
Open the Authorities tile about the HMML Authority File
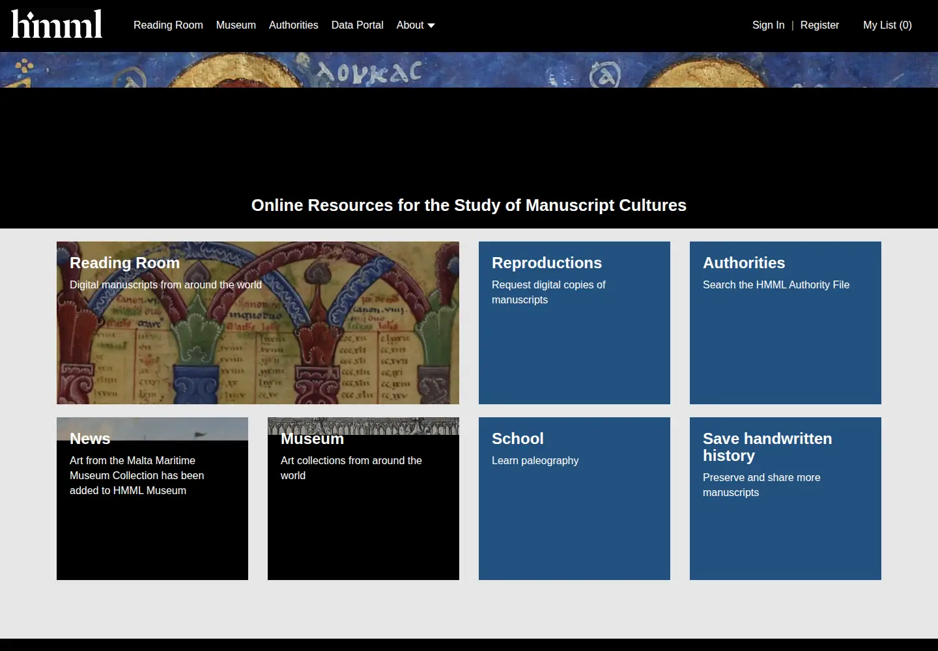click(x=786, y=323)
